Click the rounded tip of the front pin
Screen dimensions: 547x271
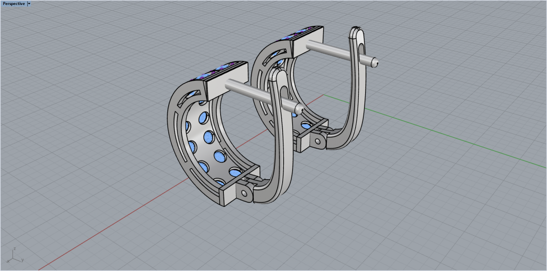click(x=299, y=109)
